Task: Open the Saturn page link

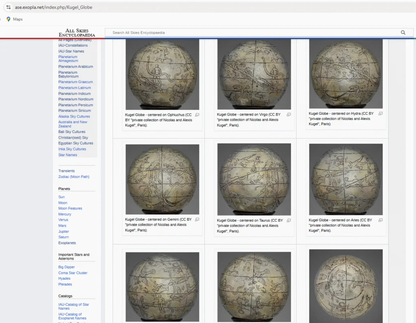Action: point(64,237)
